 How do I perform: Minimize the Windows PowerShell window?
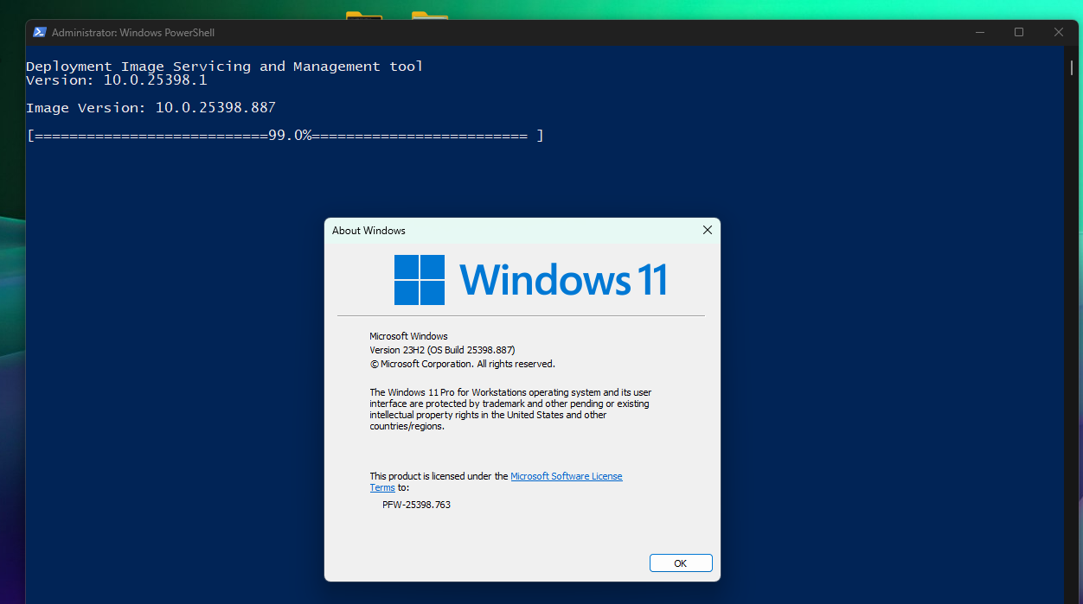pyautogui.click(x=979, y=32)
